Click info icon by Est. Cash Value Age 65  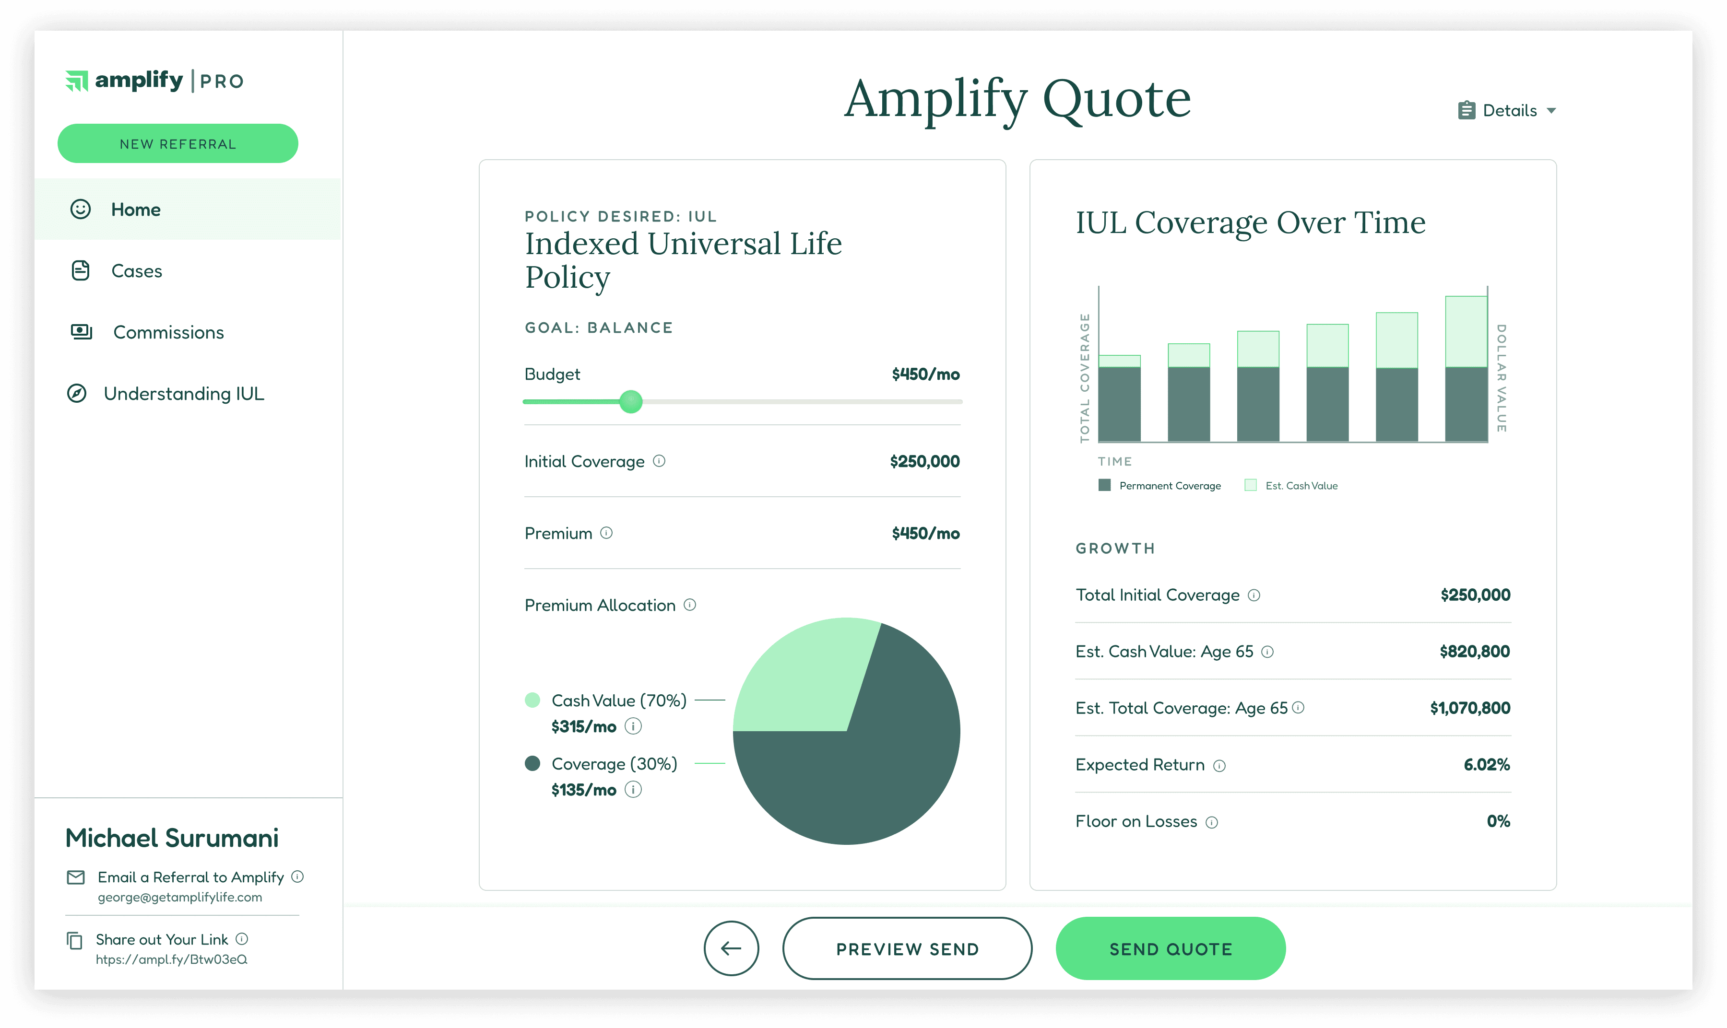(x=1267, y=652)
